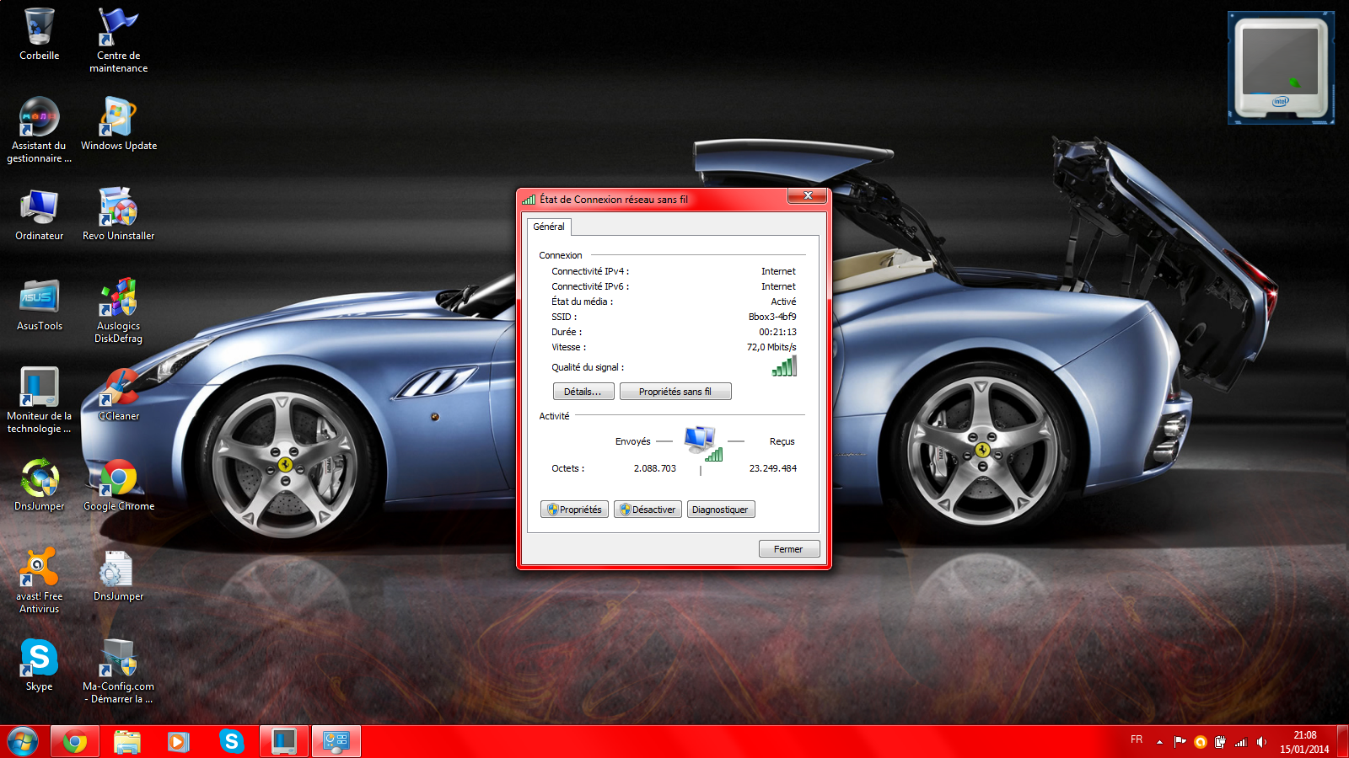Switch to Skype on the taskbar

(231, 742)
